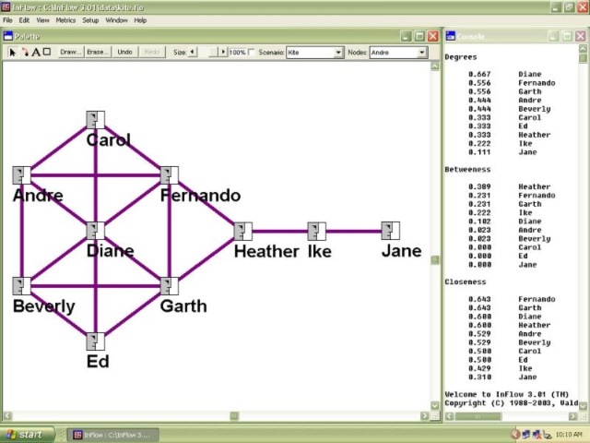Click Garth's node icon
Screen dimensions: 590x443
pyautogui.click(x=170, y=286)
